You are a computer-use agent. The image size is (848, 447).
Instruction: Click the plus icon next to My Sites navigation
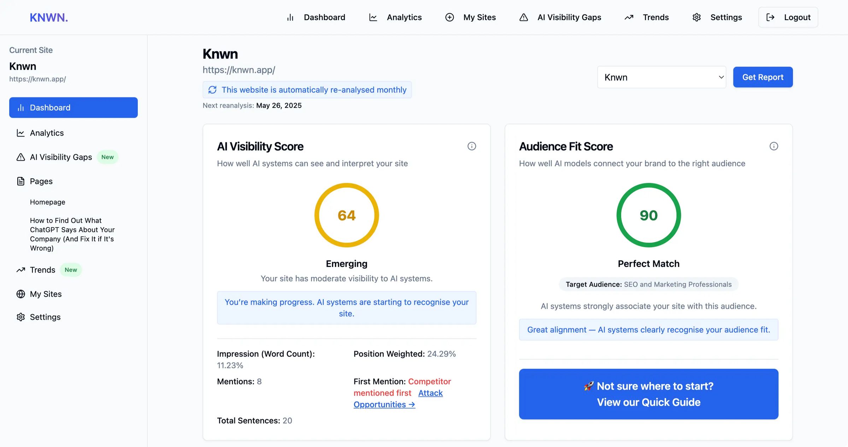coord(449,17)
